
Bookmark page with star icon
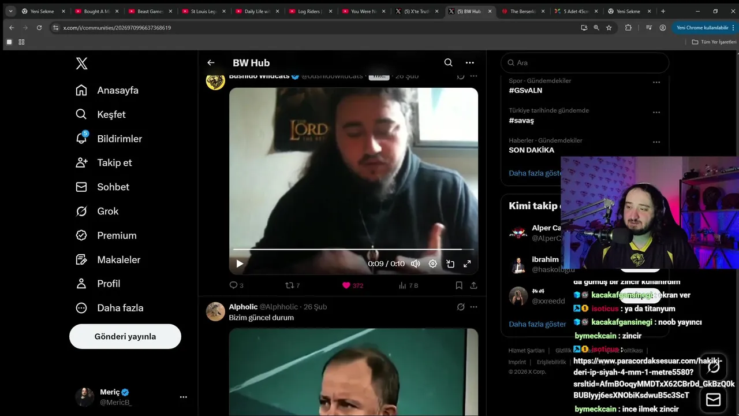tap(609, 27)
